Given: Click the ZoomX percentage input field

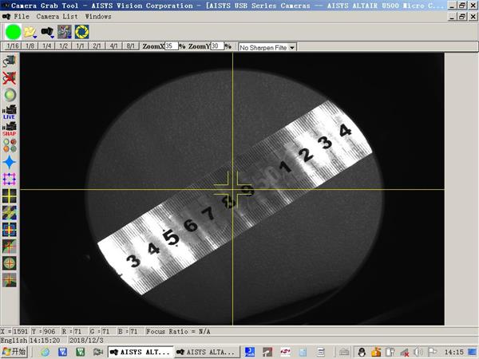Looking at the screenshot, I should coord(171,46).
